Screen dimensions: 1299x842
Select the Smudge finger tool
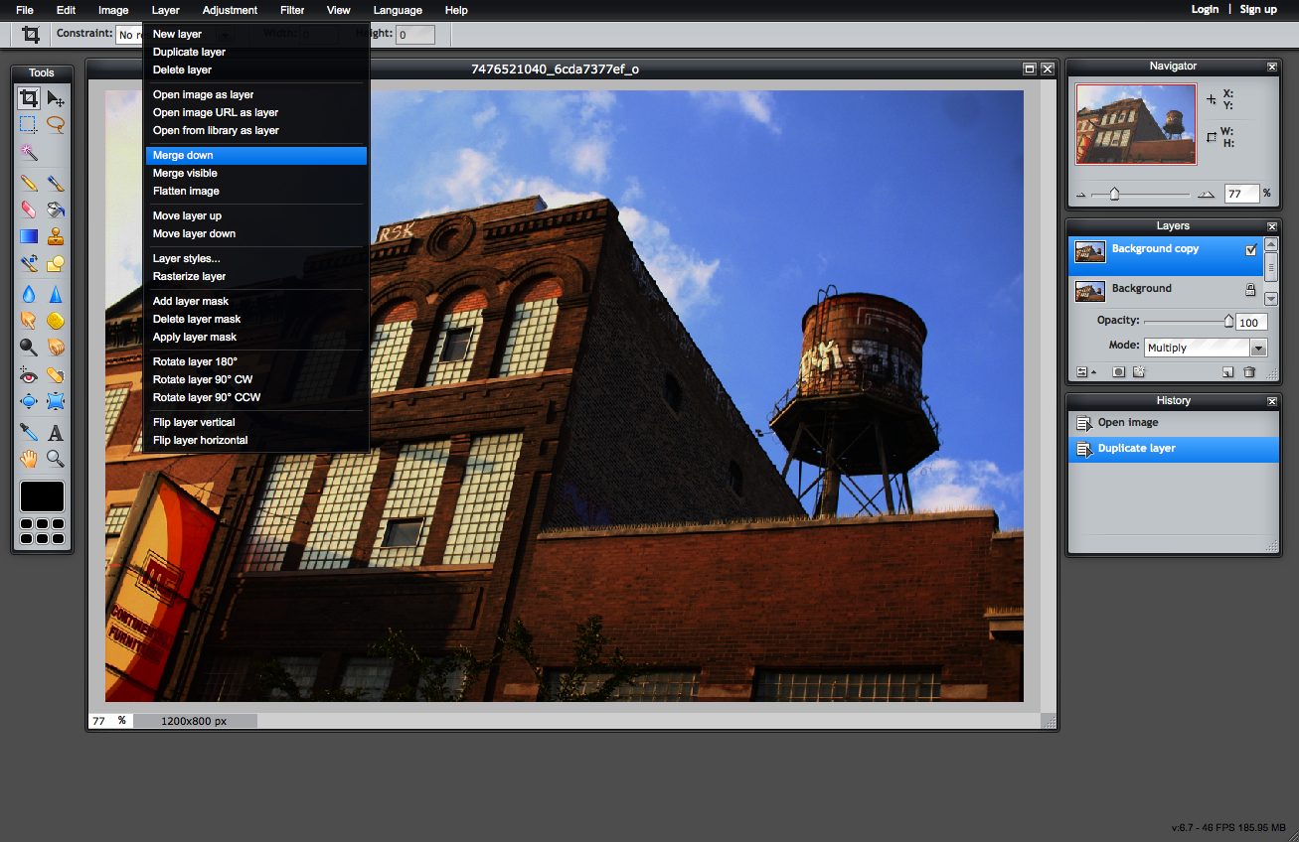click(29, 320)
